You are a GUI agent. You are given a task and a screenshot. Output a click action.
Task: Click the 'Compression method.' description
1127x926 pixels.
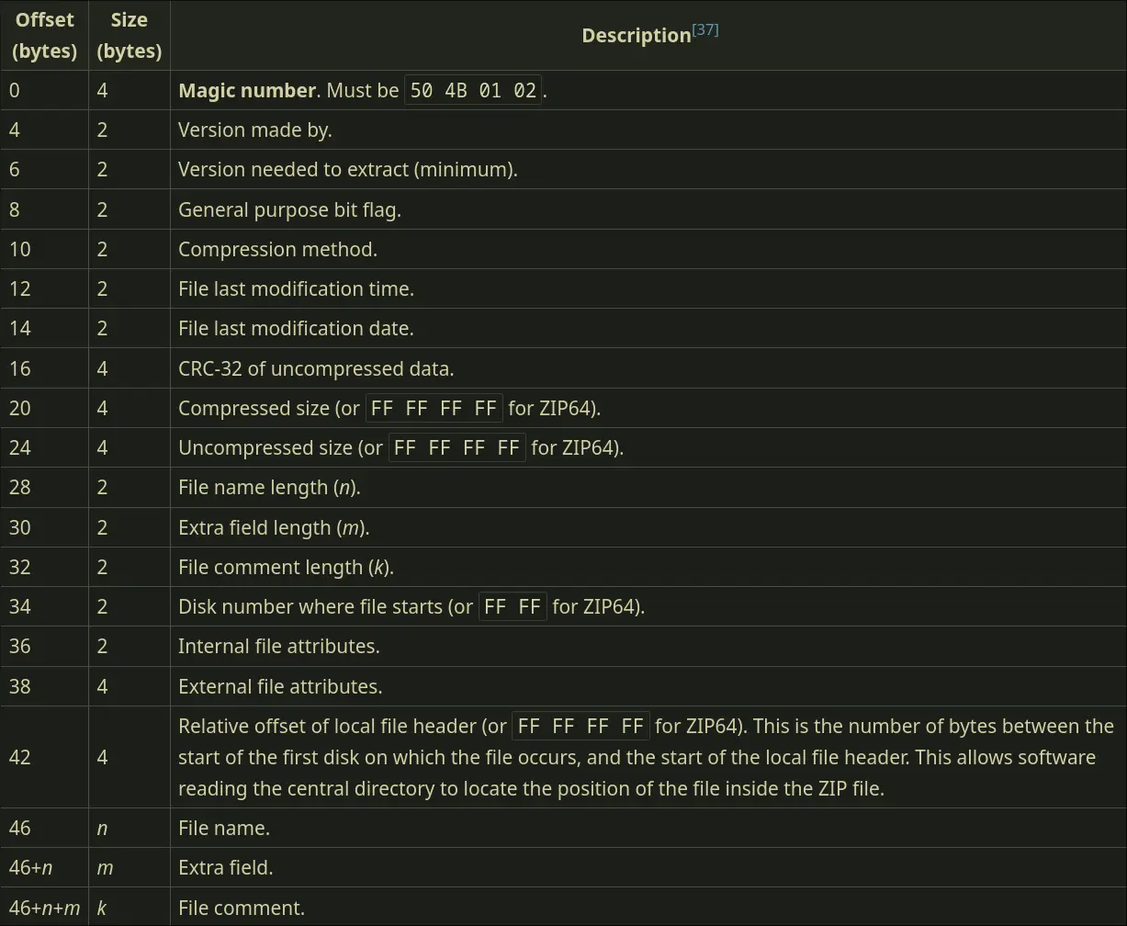(x=277, y=249)
